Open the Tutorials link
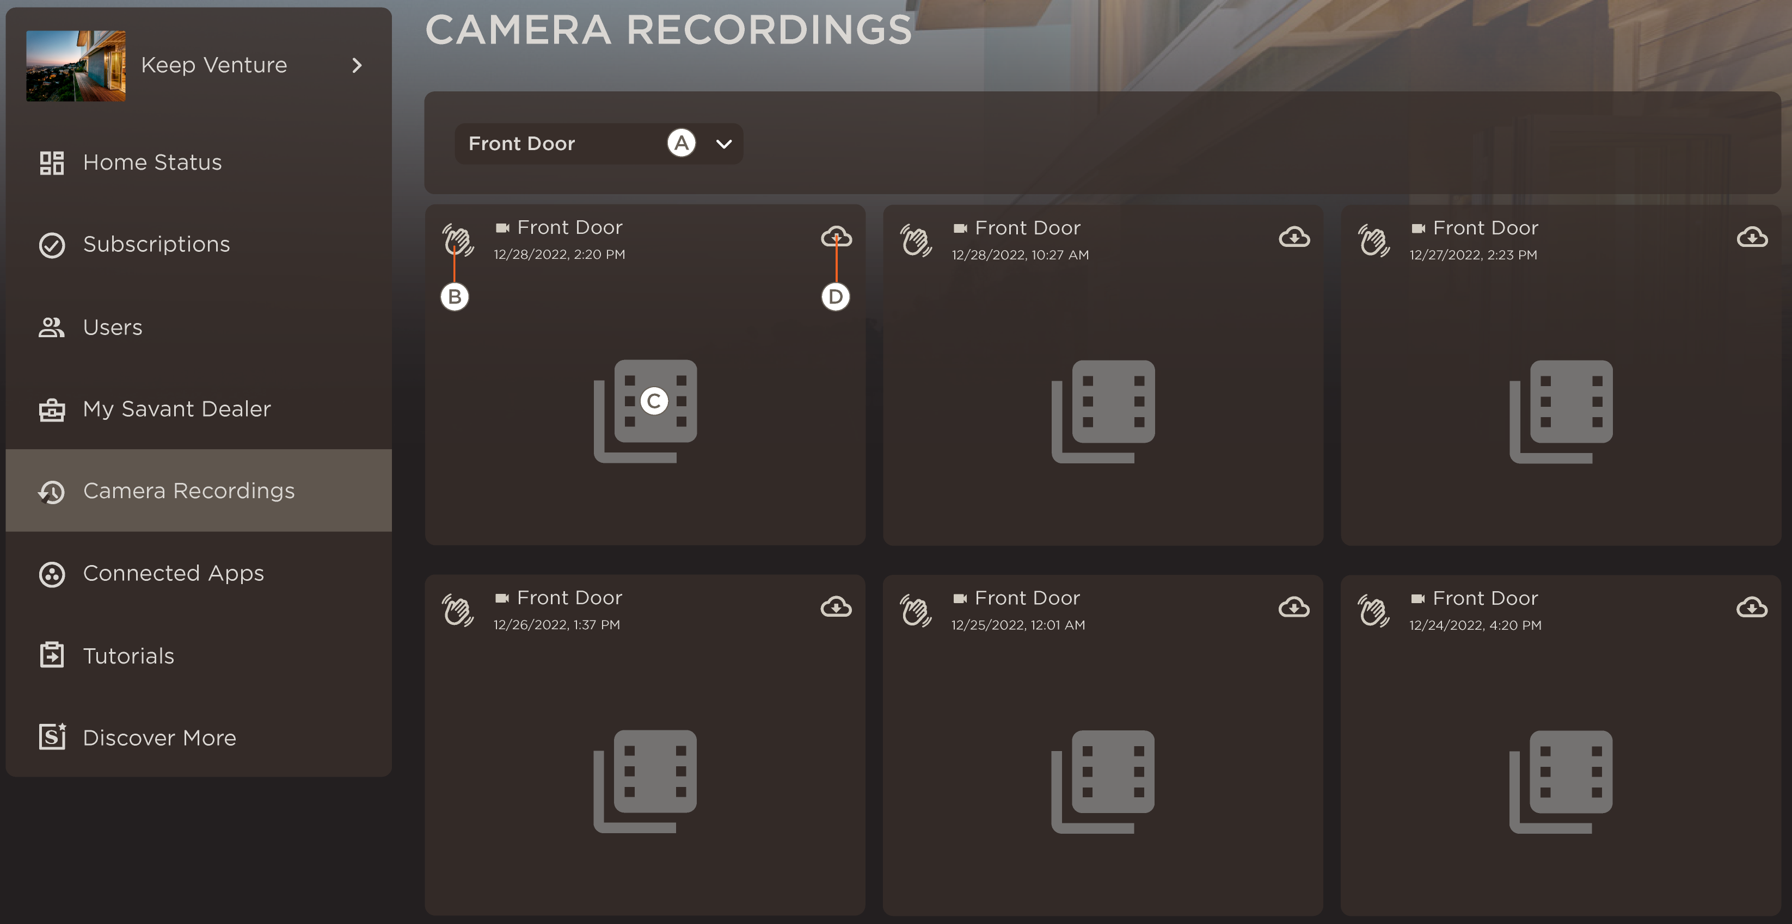 pos(128,656)
